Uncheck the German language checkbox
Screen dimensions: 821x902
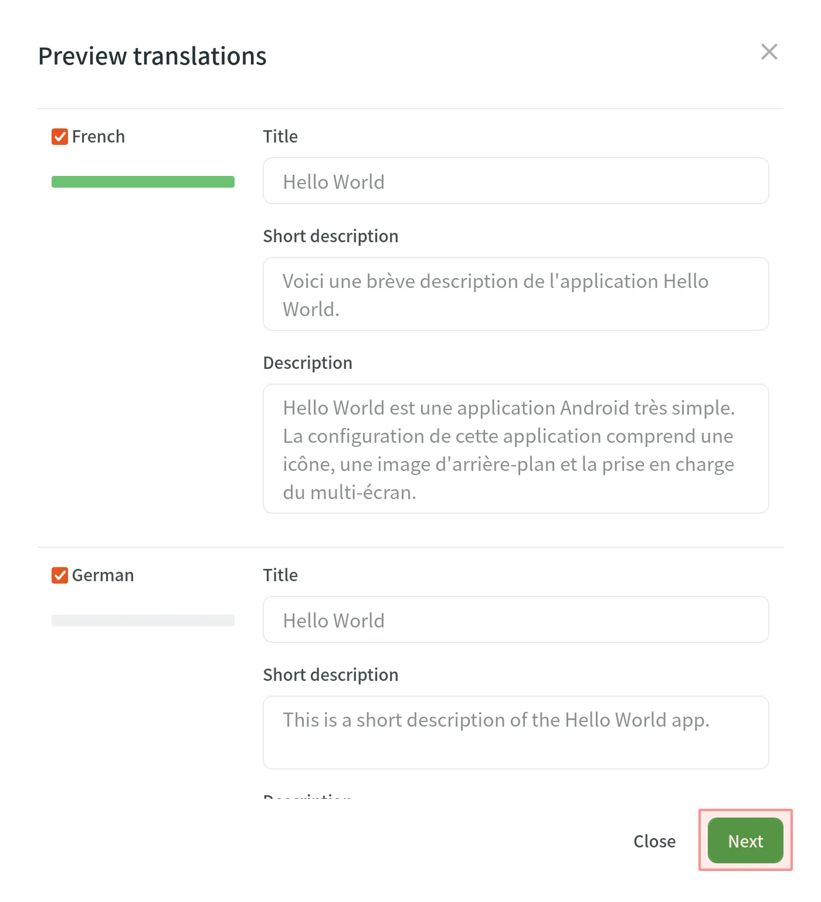pos(59,575)
